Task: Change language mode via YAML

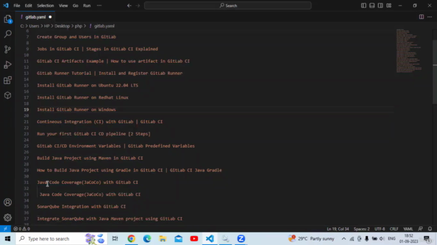Action: pyautogui.click(x=408, y=229)
